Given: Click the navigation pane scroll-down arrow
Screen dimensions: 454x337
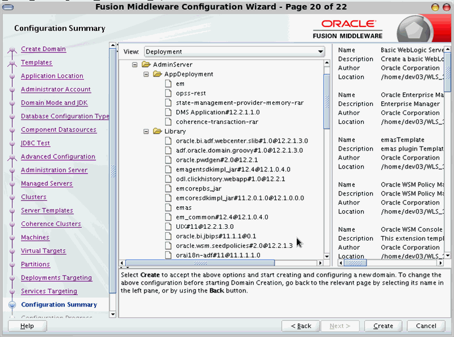Looking at the screenshot, I should pos(113,314).
